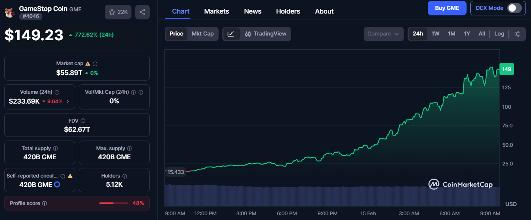Viewport: 531px width, 220px height.
Task: Toggle Log scale on chart
Action: [x=499, y=34]
